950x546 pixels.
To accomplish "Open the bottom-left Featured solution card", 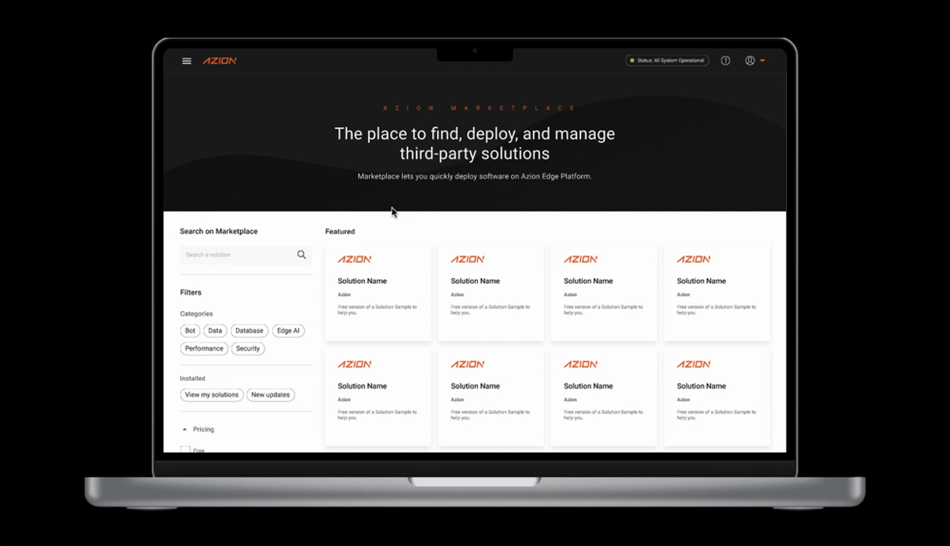I will [378, 397].
